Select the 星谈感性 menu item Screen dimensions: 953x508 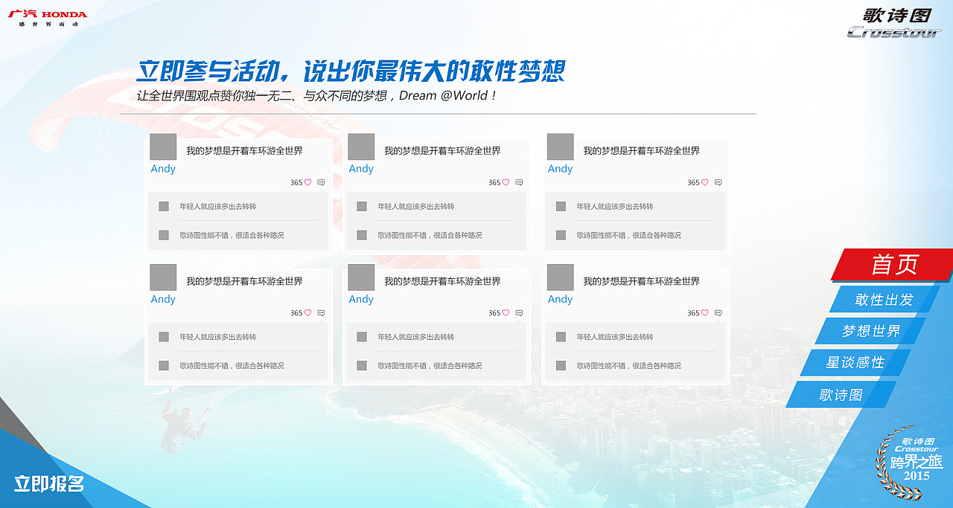(x=855, y=362)
